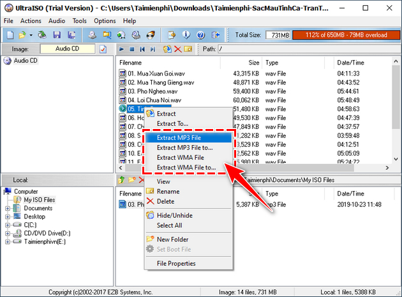
Task: Open the Actions menu
Action: [31, 21]
